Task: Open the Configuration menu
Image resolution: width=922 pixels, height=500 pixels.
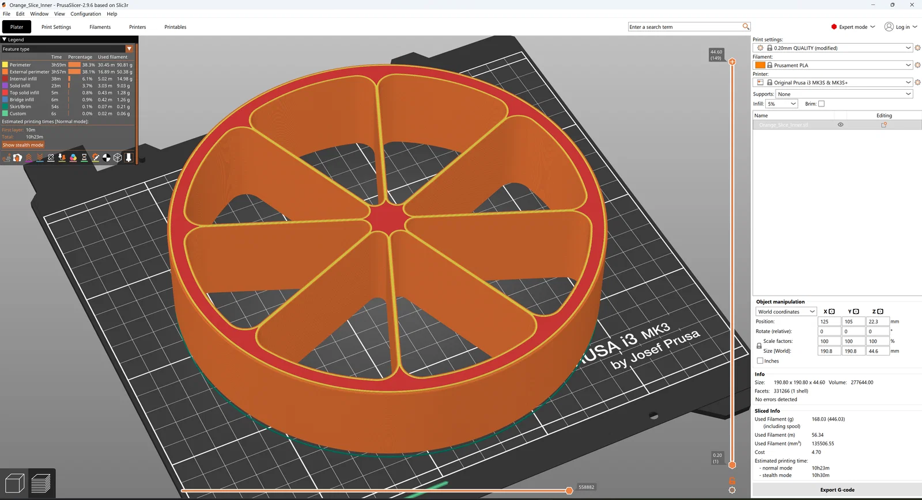Action: 86,14
